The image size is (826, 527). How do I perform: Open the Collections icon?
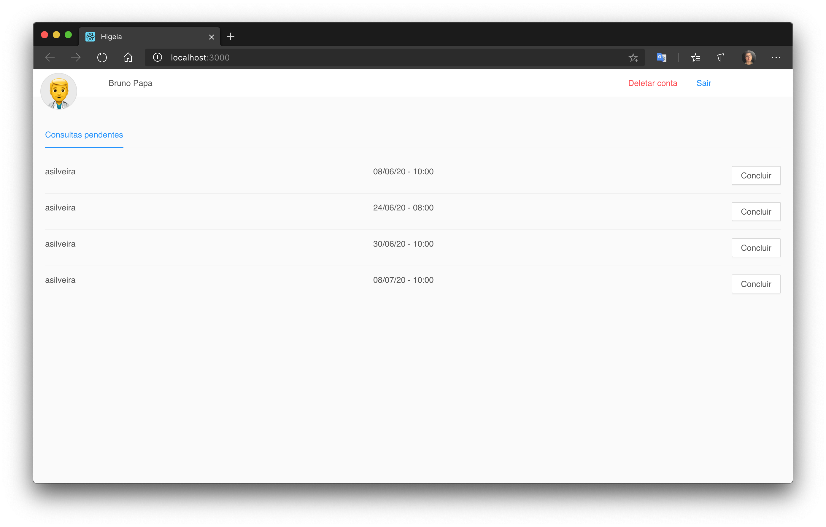tap(722, 58)
